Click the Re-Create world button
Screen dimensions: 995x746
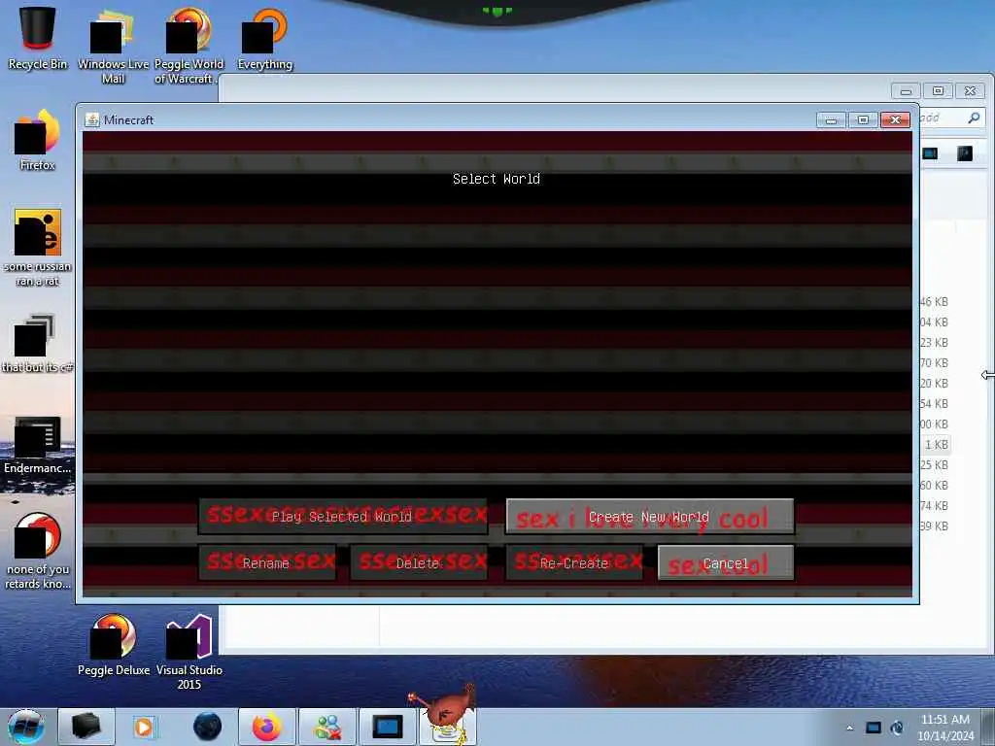tap(574, 562)
